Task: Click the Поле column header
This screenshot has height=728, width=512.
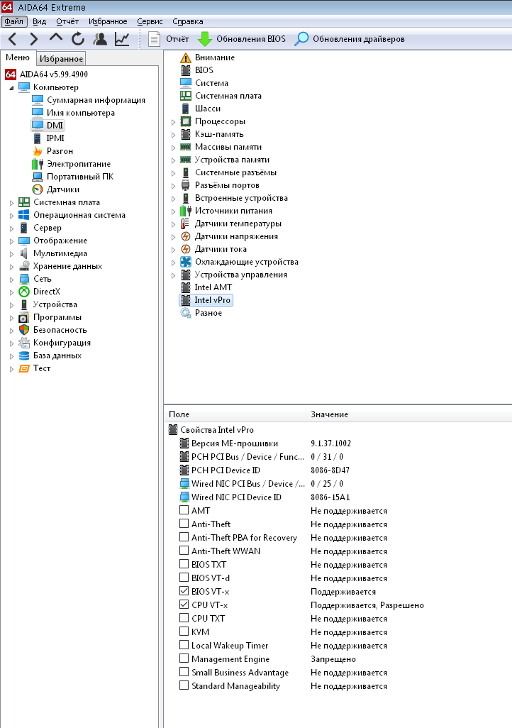Action: 235,414
